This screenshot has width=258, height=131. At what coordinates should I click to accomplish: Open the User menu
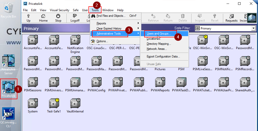click(85, 10)
